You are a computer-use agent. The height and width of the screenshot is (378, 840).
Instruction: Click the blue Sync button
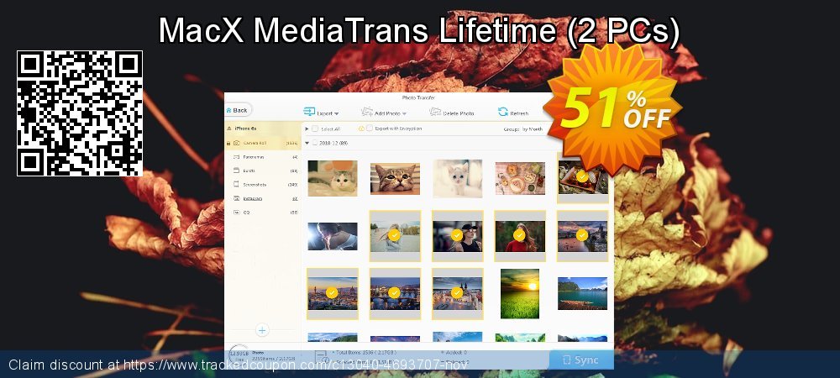581,360
